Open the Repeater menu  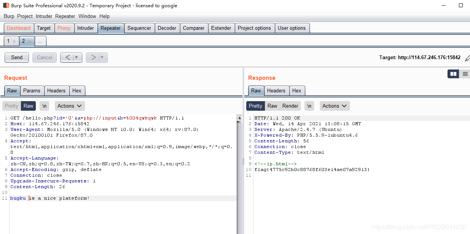65,16
